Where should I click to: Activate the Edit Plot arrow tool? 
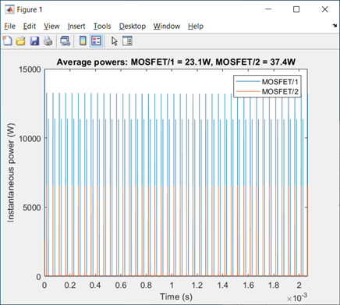[x=115, y=41]
